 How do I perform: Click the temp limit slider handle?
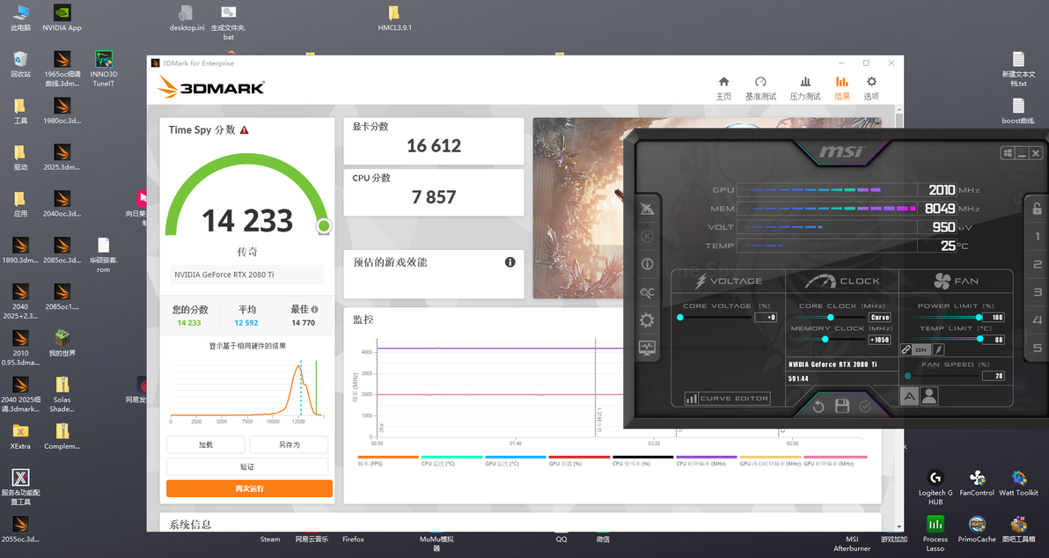pyautogui.click(x=980, y=339)
